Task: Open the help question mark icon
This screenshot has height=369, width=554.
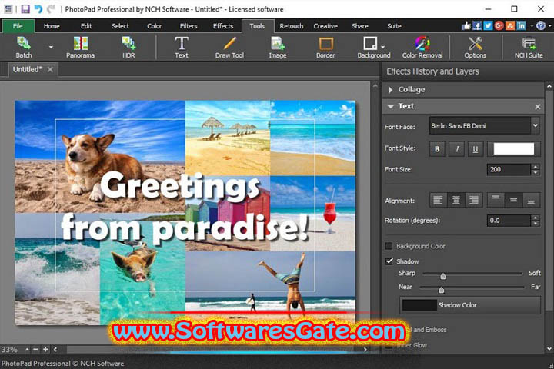Action: click(x=541, y=25)
